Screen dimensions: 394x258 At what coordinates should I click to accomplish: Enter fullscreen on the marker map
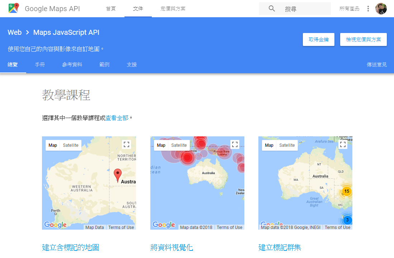coord(126,144)
